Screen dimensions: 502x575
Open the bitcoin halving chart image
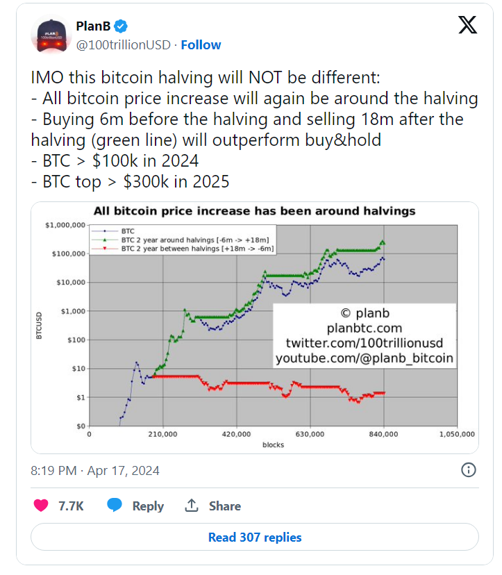click(255, 328)
